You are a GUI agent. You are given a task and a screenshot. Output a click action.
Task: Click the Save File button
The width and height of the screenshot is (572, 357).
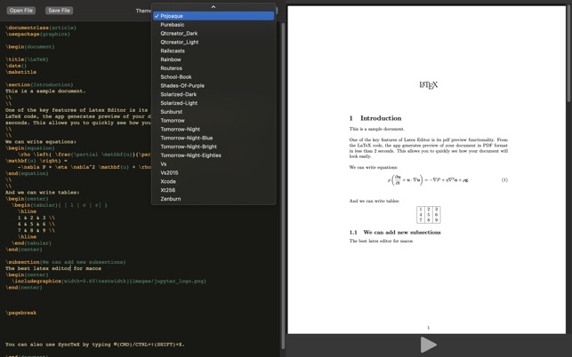60,11
